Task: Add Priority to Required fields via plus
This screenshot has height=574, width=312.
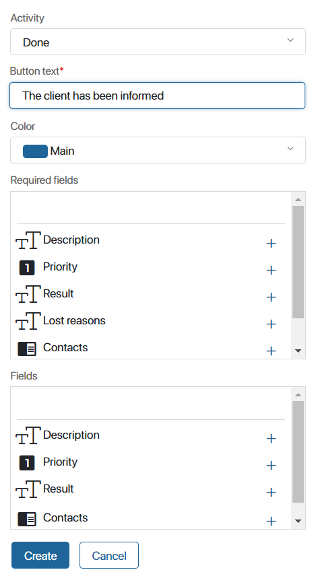Action: click(x=271, y=270)
